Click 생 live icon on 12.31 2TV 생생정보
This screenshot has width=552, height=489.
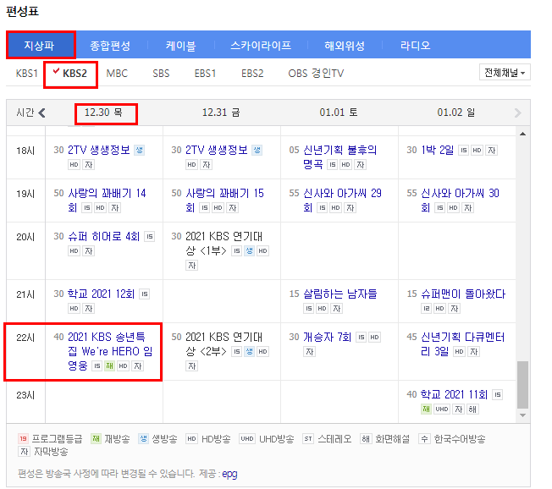point(257,151)
